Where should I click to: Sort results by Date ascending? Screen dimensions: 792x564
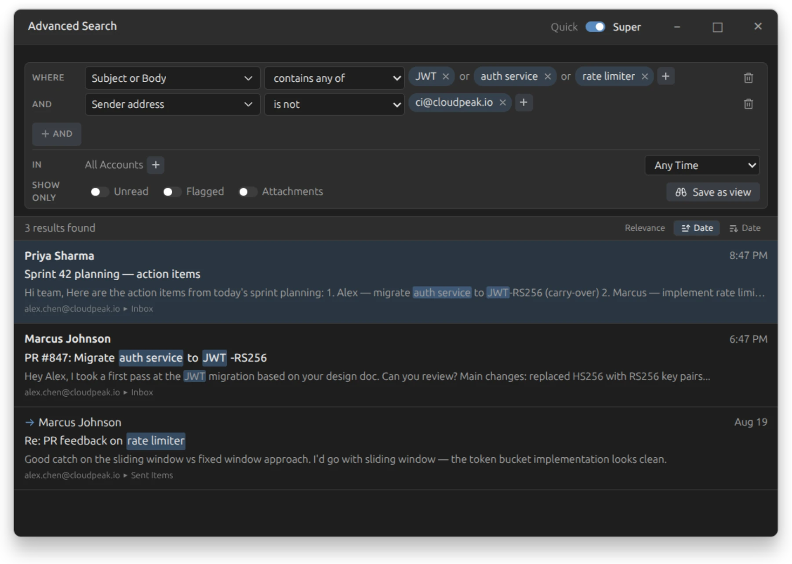697,228
